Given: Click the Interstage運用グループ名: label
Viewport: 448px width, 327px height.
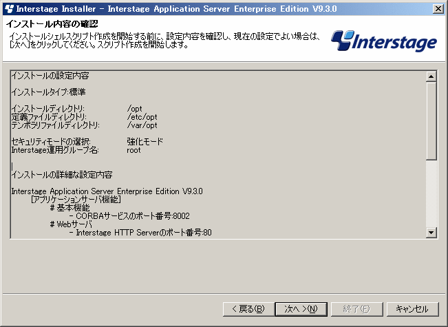Looking at the screenshot, I should (x=55, y=150).
